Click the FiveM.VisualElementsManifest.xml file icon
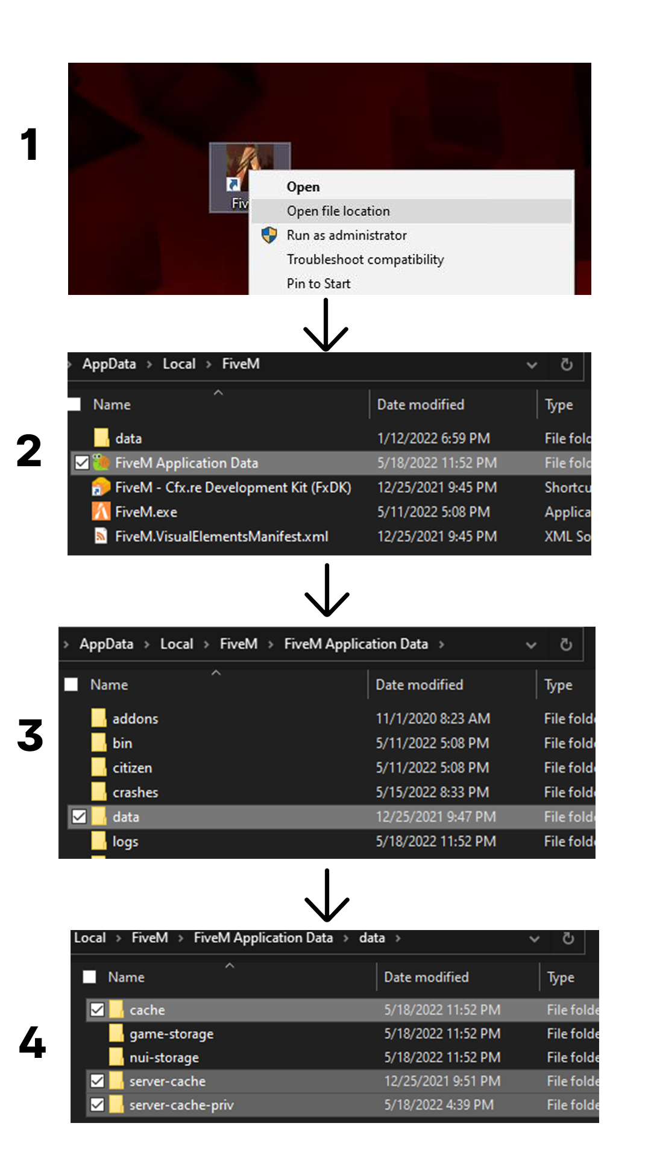Image resolution: width=651 pixels, height=1158 pixels. pos(101,536)
